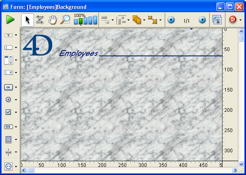Image resolution: width=246 pixels, height=175 pixels.
Task: Open alignment options dropdown arrow
Action: pyautogui.click(x=112, y=20)
